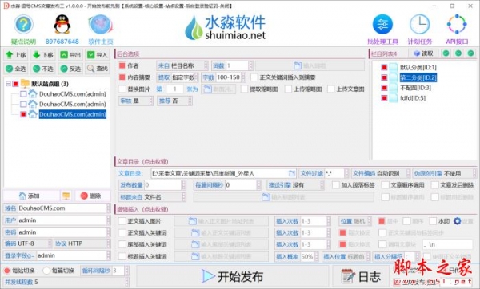Enable 替换图片 checkbox
Image resolution: width=480 pixels, height=289 pixels.
point(122,89)
